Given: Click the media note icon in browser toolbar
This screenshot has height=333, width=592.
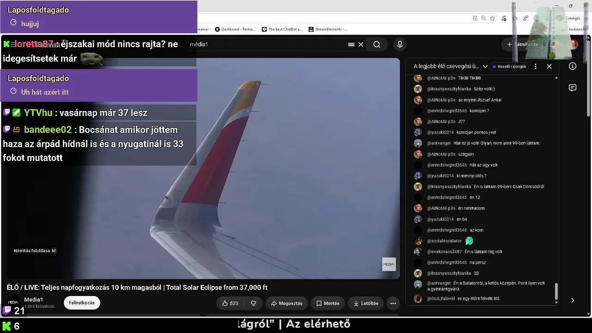Looking at the screenshot, I should (x=504, y=18).
